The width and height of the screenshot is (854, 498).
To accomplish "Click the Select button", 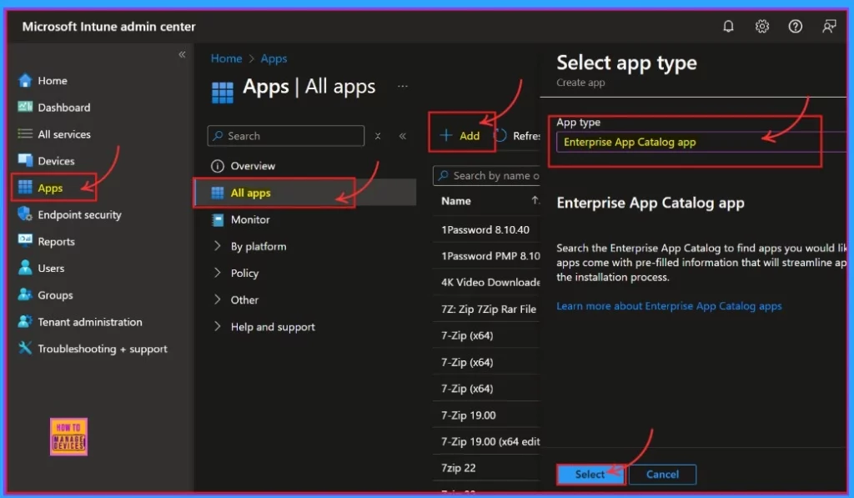I will (x=590, y=474).
